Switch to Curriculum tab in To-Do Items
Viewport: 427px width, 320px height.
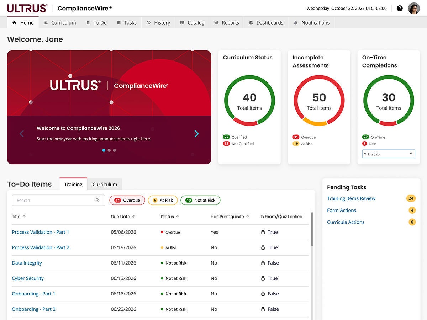(105, 184)
